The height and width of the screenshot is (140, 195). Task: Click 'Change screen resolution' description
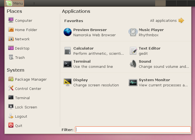click(x=96, y=85)
